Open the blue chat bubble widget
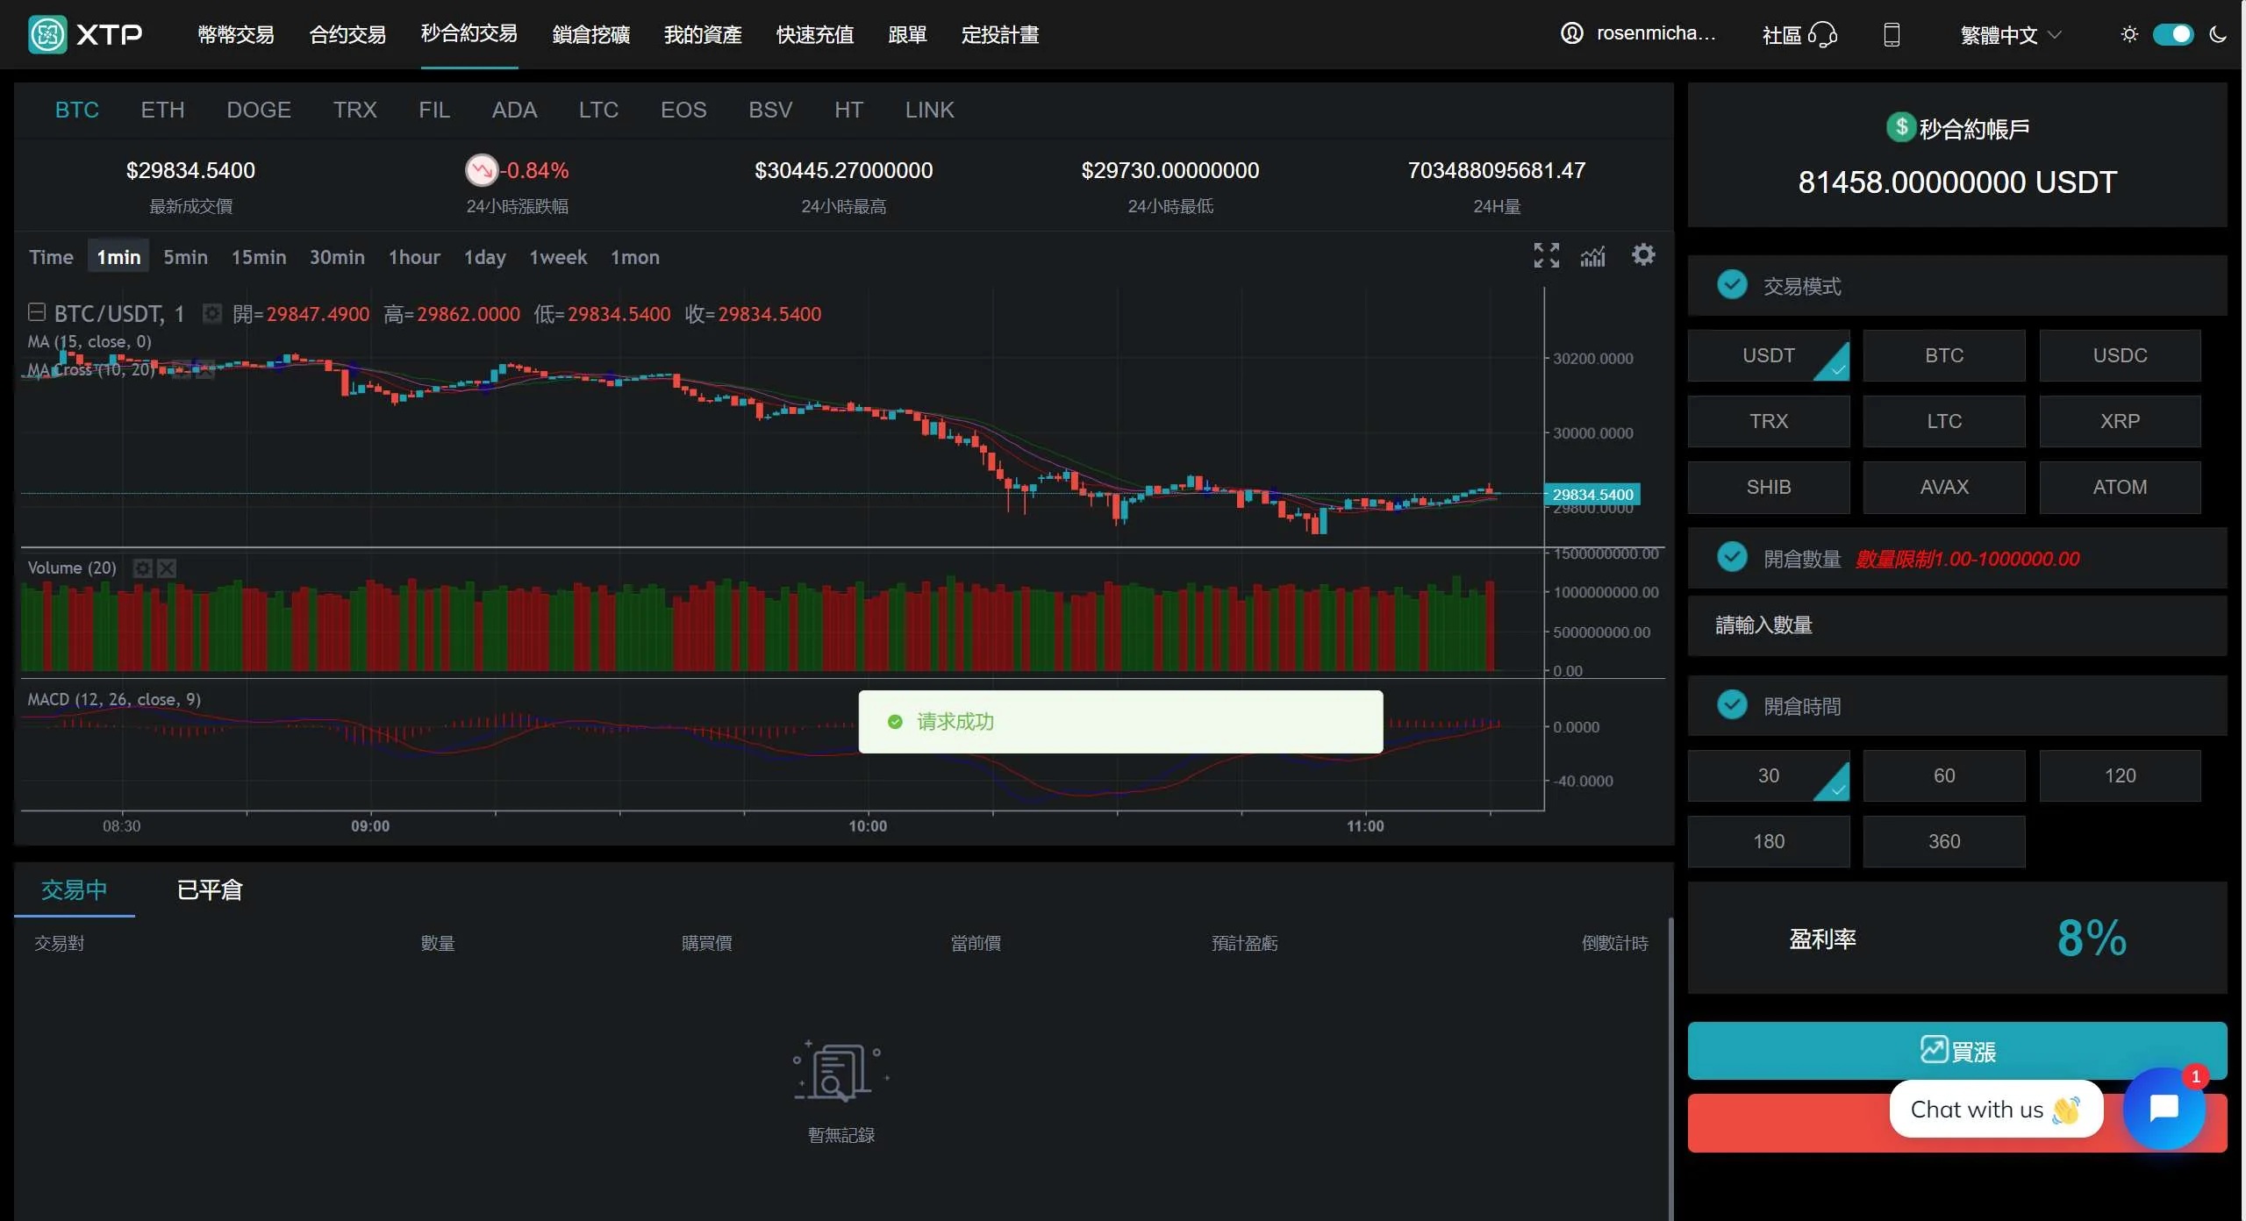This screenshot has width=2246, height=1221. (x=2164, y=1108)
